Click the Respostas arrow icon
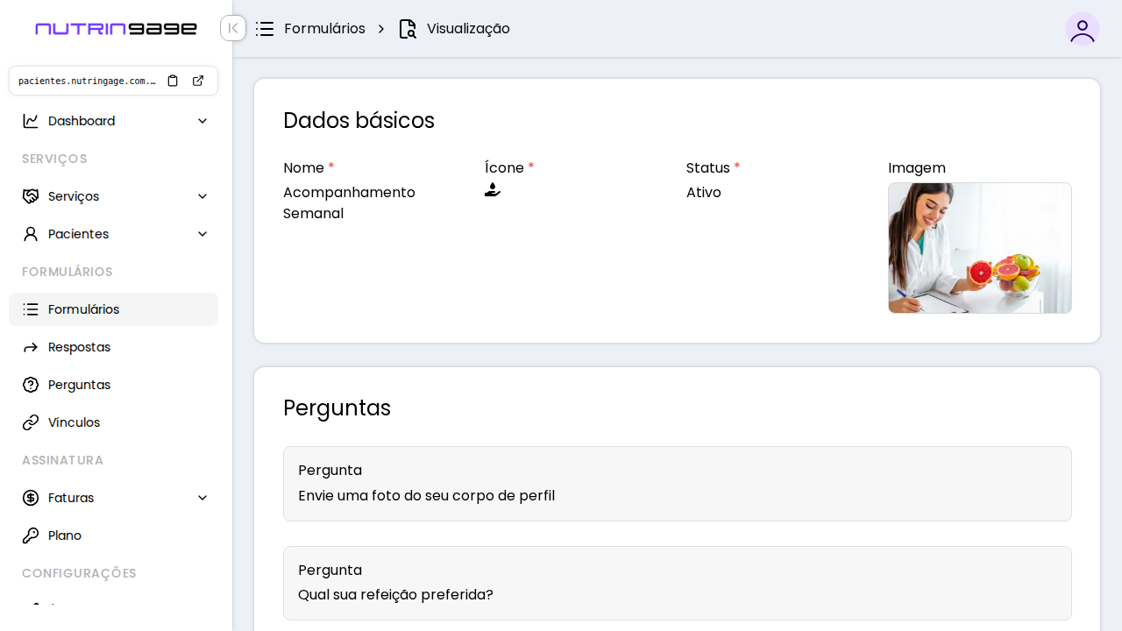The height and width of the screenshot is (631, 1122). click(31, 347)
